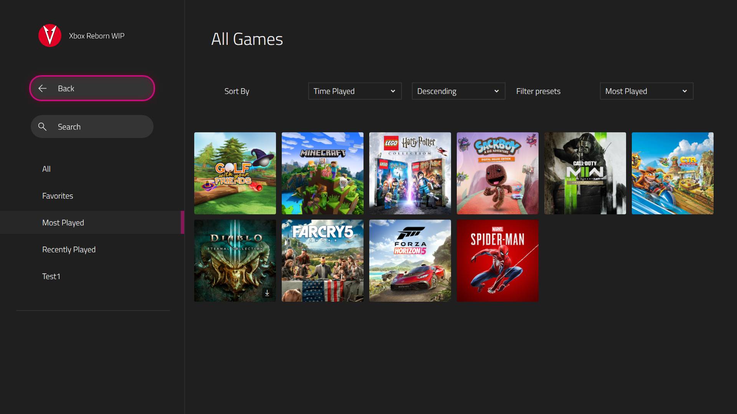The image size is (737, 414).
Task: Expand the Descending order dropdown
Action: 458,91
